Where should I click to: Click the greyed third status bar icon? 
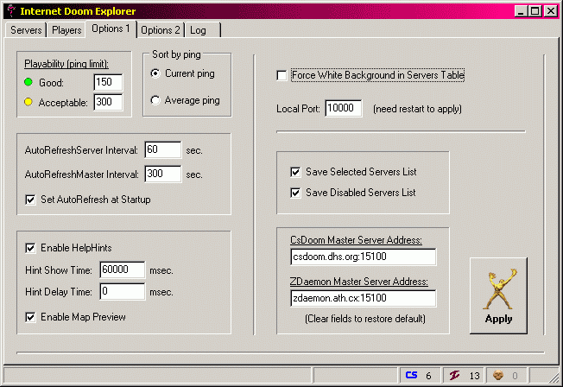click(498, 376)
